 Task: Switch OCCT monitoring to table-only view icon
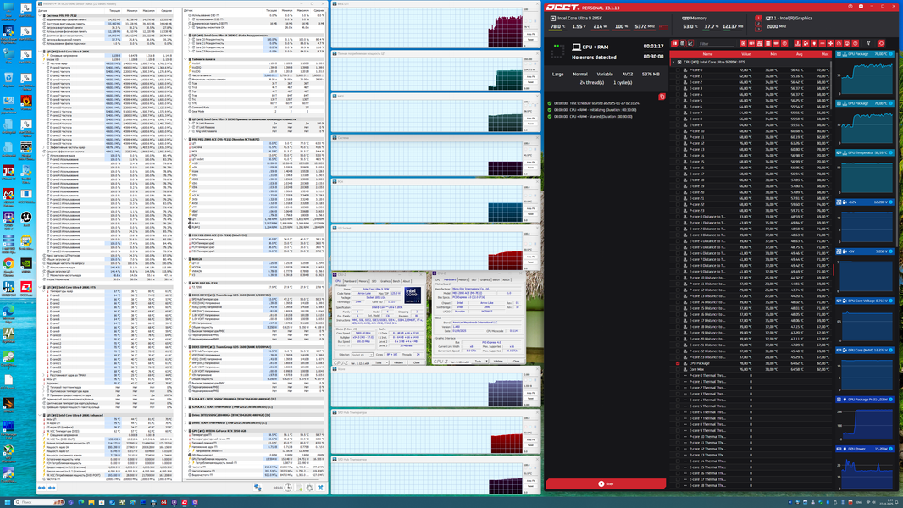click(x=683, y=44)
